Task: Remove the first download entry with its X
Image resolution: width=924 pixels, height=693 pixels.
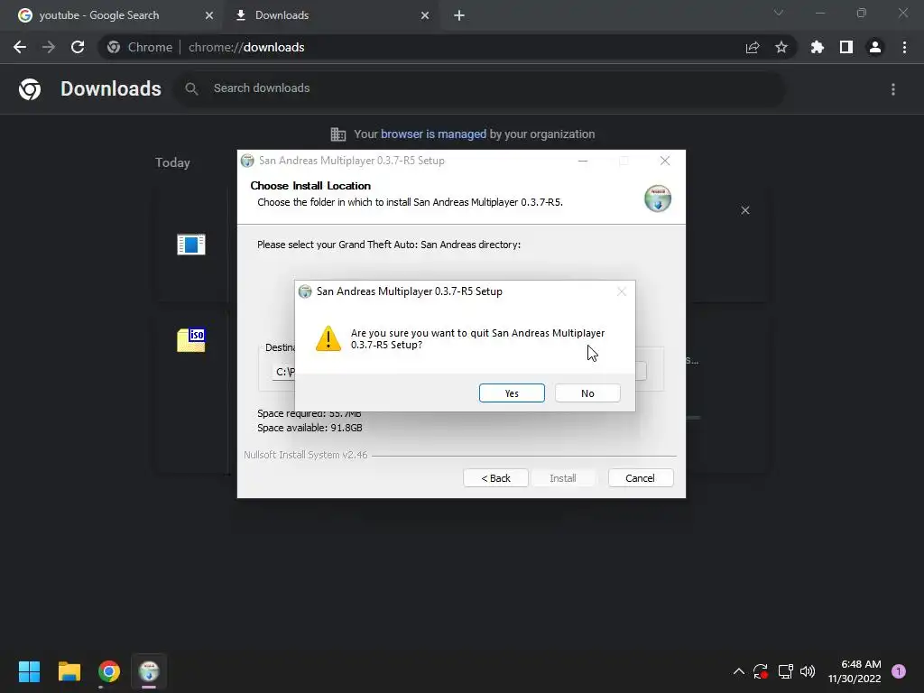Action: click(x=745, y=210)
